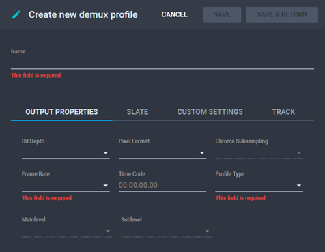325x252 pixels.
Task: Open the Track tab
Action: (x=283, y=112)
